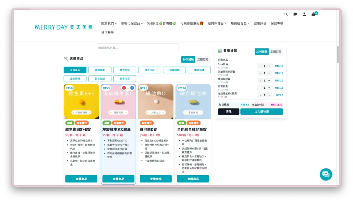This screenshot has width=353, height=202.
Task: Expand the 經典保健品 dropdown menu
Action: [x=217, y=23]
